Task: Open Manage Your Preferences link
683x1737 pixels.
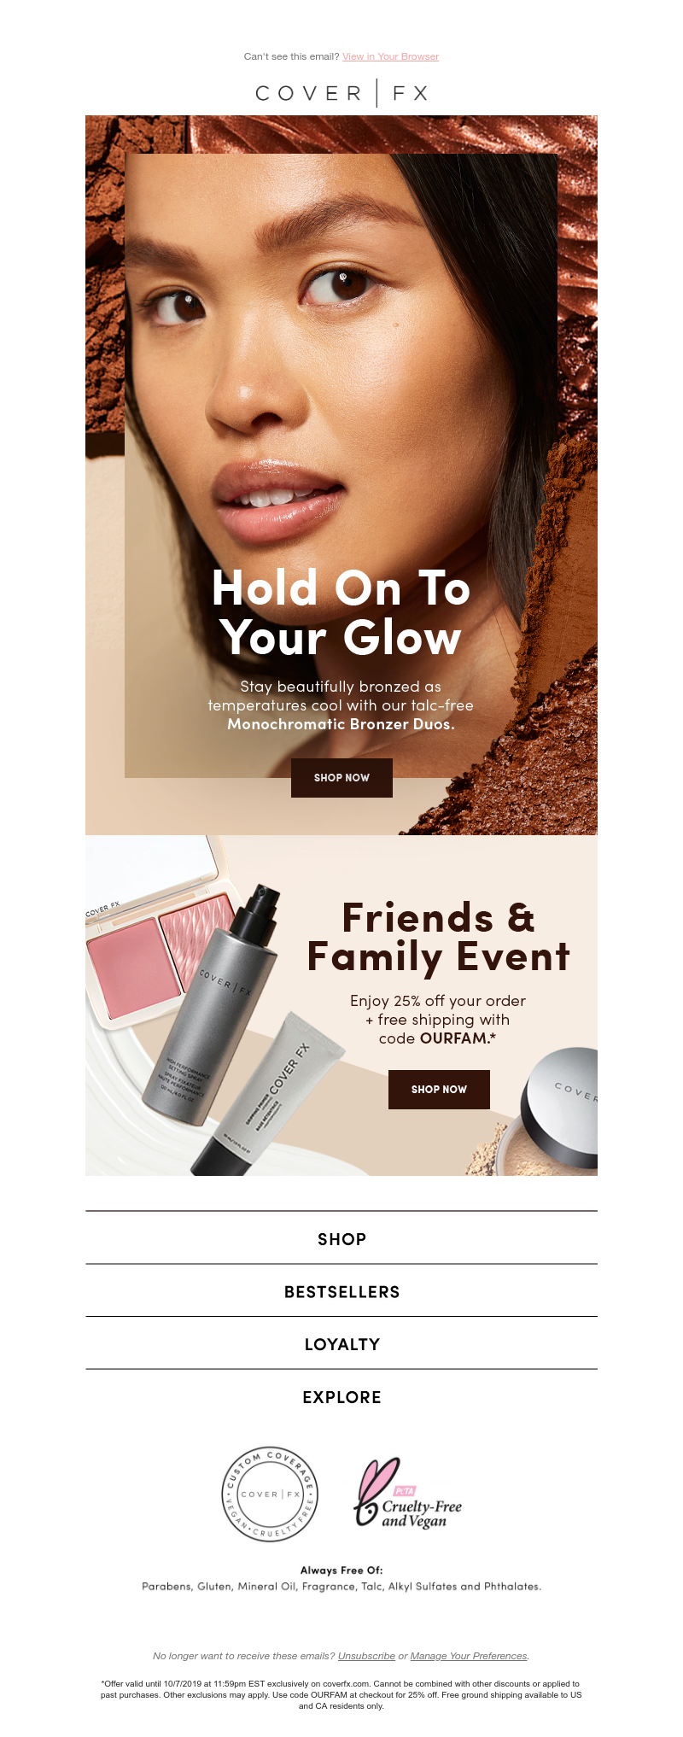Action: [x=469, y=1656]
